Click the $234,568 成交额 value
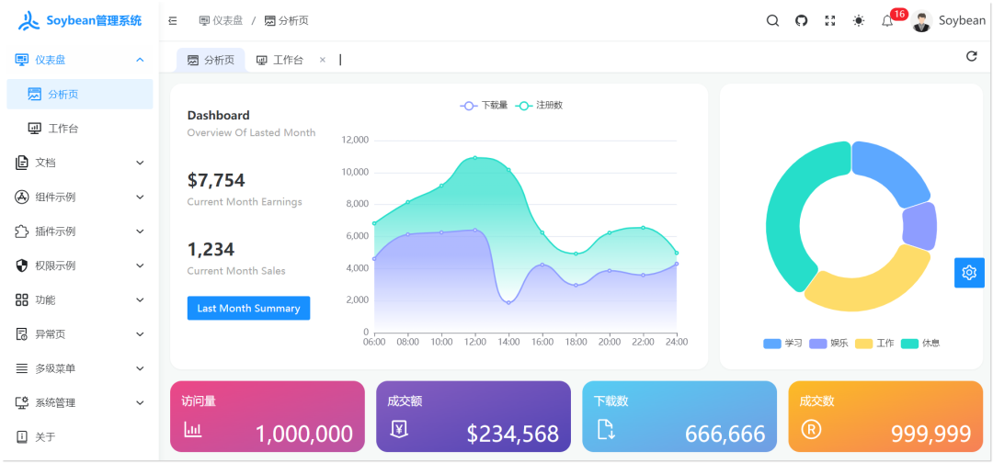Image resolution: width=993 pixels, height=463 pixels. 513,434
